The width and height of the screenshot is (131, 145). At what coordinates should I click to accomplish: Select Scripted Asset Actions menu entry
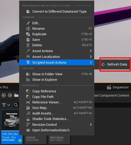coord(57,62)
